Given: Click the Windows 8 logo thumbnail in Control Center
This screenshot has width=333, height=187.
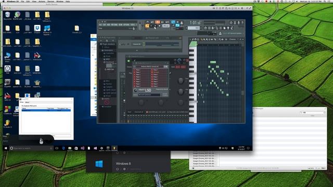Looking at the screenshot, I should pyautogui.click(x=99, y=164).
